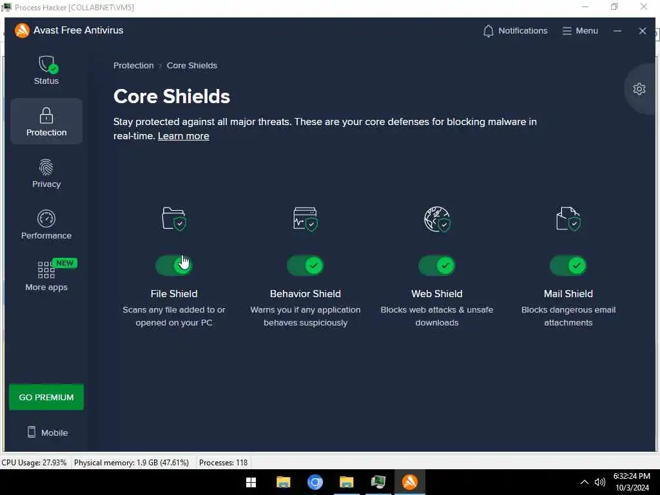Minimize the Avast window
The height and width of the screenshot is (495, 660).
[617, 31]
